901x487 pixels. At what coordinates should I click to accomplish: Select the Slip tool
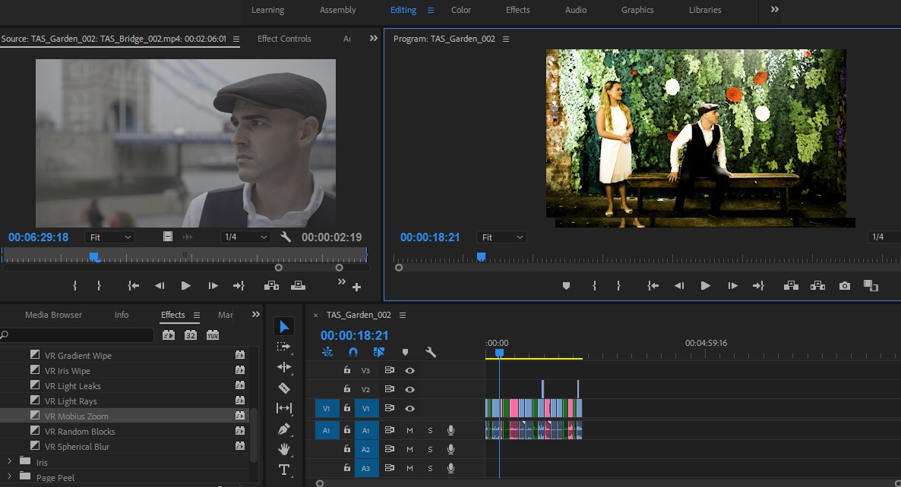[284, 408]
